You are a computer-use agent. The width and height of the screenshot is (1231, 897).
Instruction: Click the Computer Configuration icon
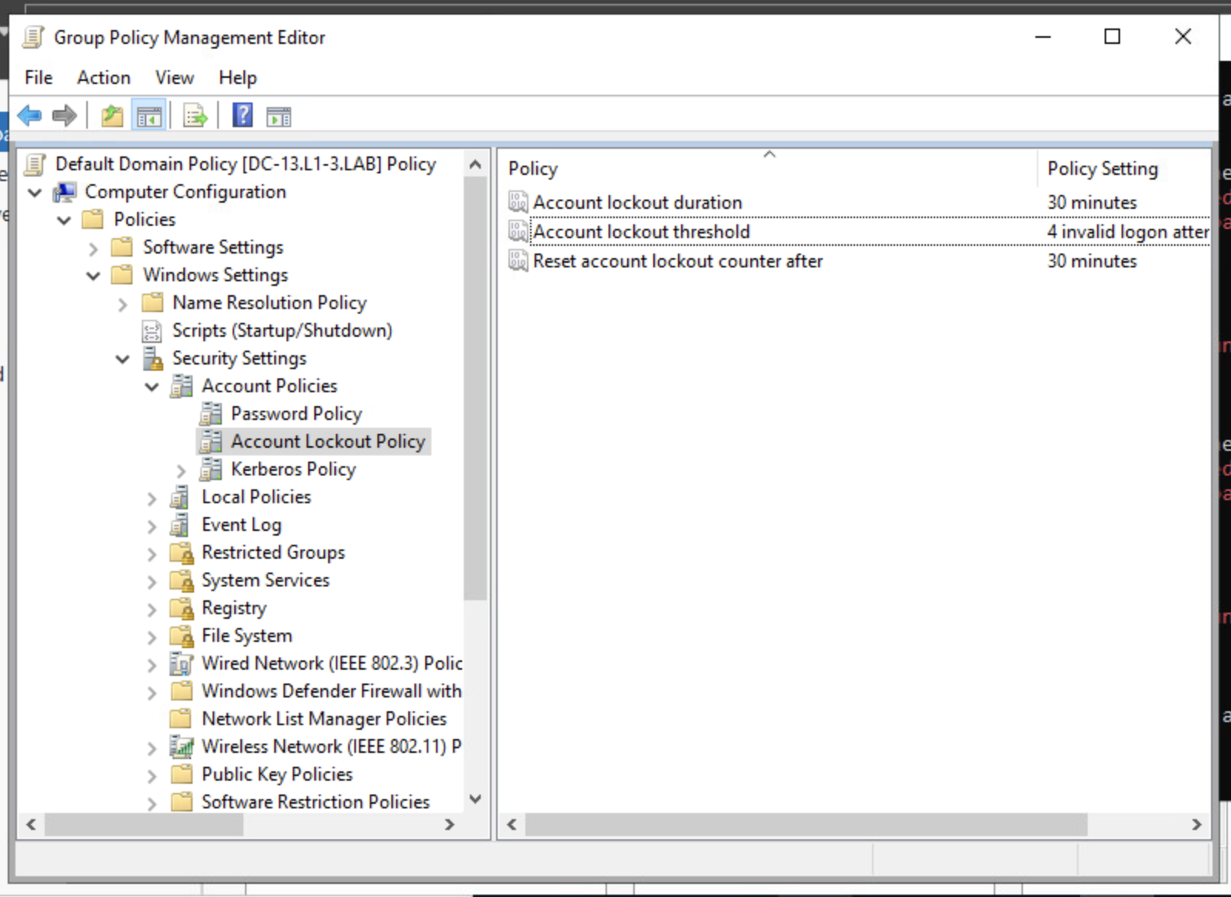click(x=65, y=192)
